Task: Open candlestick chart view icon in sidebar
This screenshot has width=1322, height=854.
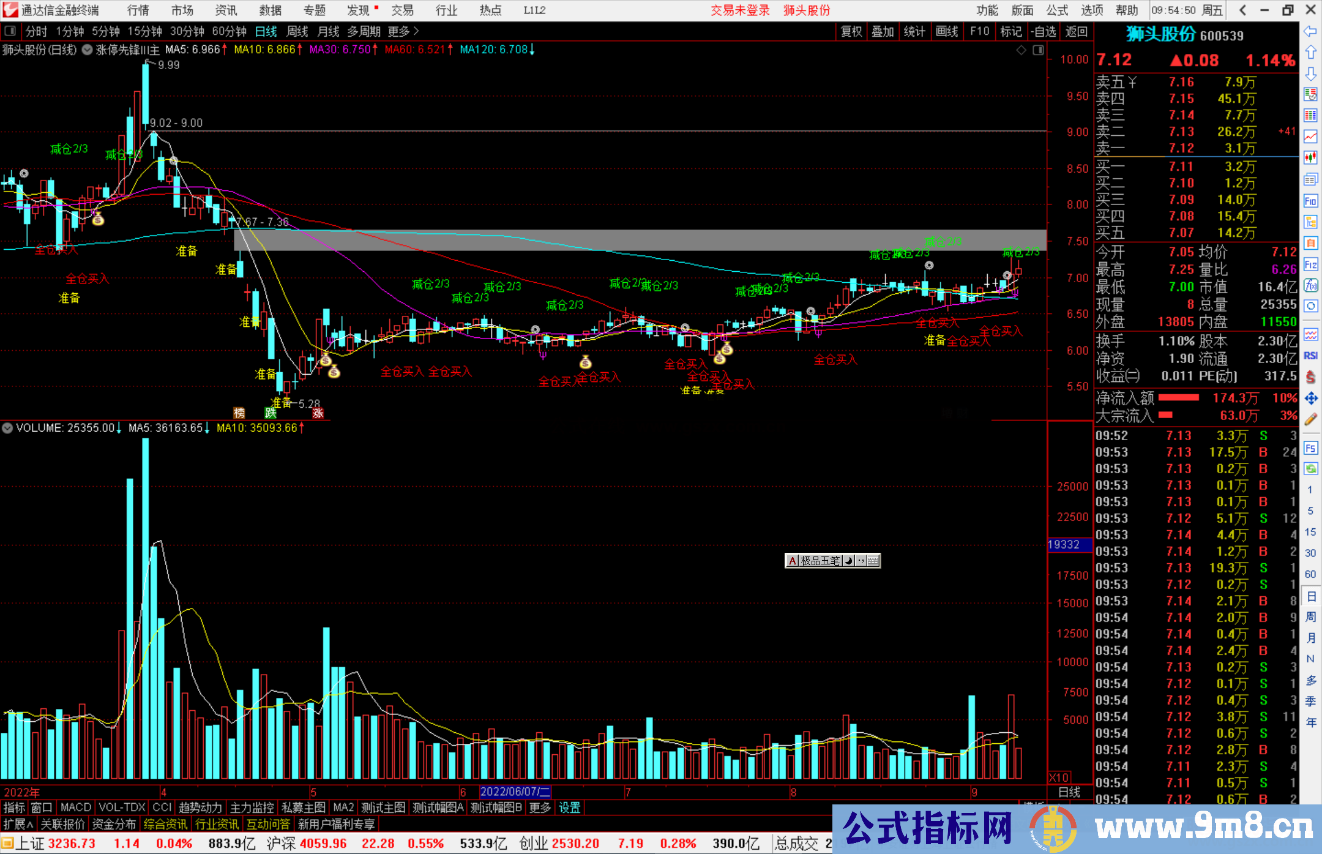Action: (x=1310, y=158)
